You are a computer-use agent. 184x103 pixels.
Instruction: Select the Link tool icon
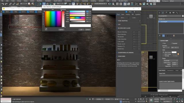click(x=10, y=4)
